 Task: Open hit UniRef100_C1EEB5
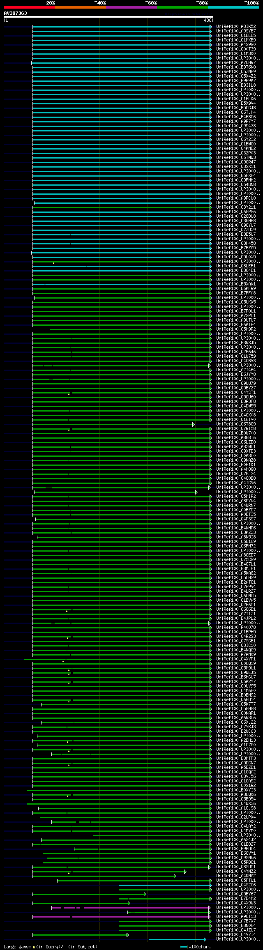pos(236,36)
